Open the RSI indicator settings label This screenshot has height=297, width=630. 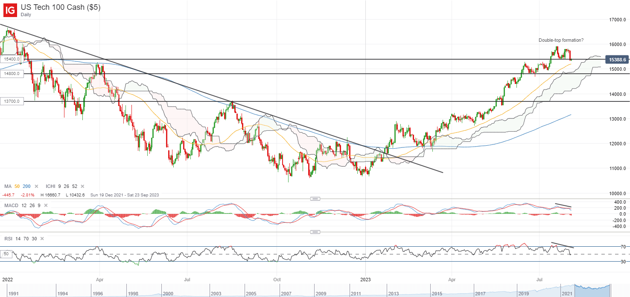pos(8,239)
